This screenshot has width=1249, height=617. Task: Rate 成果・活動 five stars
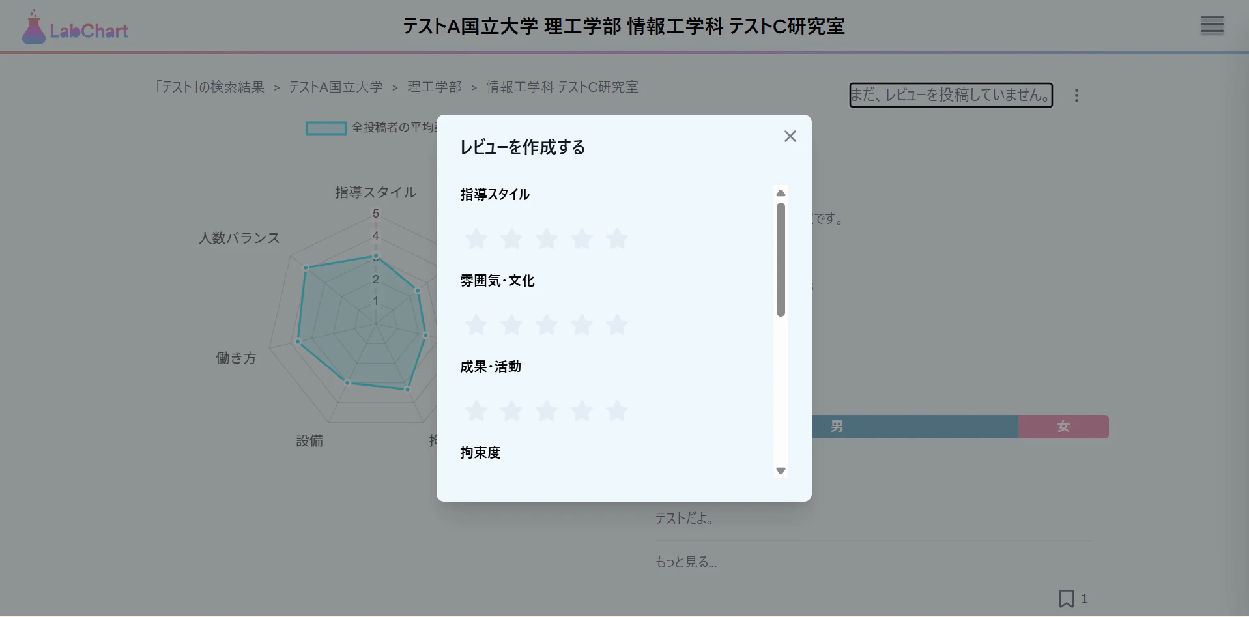(x=617, y=410)
